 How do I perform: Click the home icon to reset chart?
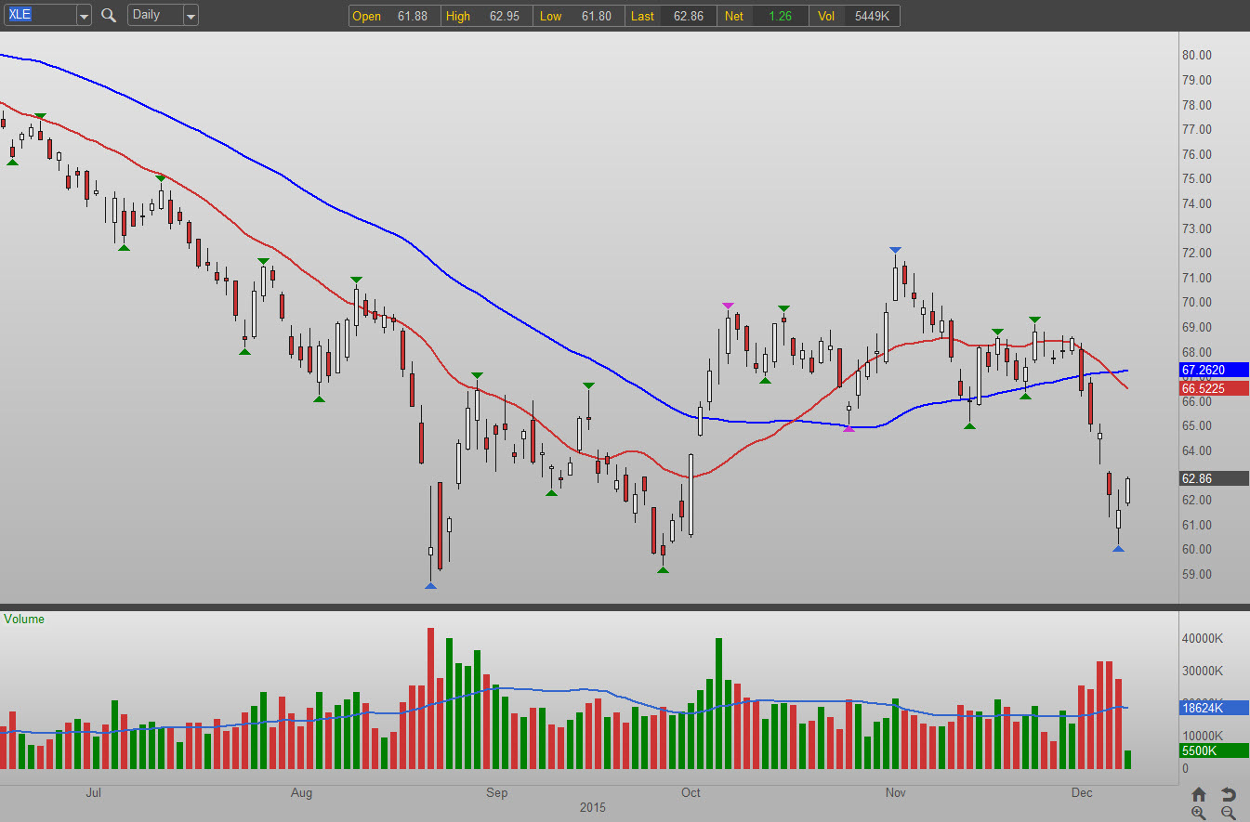[1199, 794]
